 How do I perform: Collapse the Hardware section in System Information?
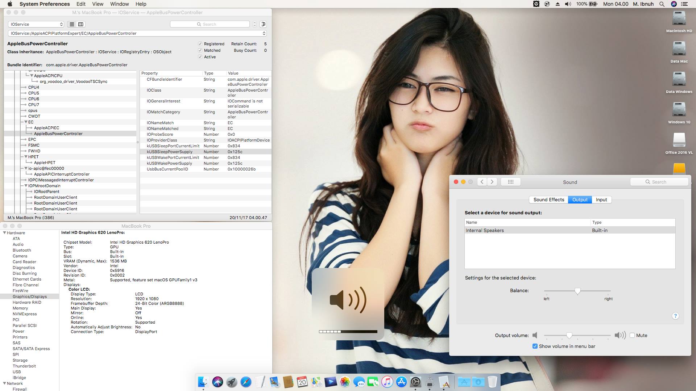5,233
